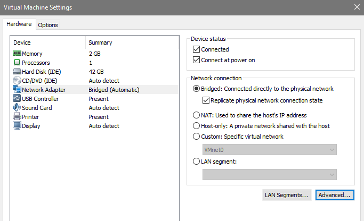Click the Display monitor icon
This screenshot has width=364, height=221.
tap(17, 126)
